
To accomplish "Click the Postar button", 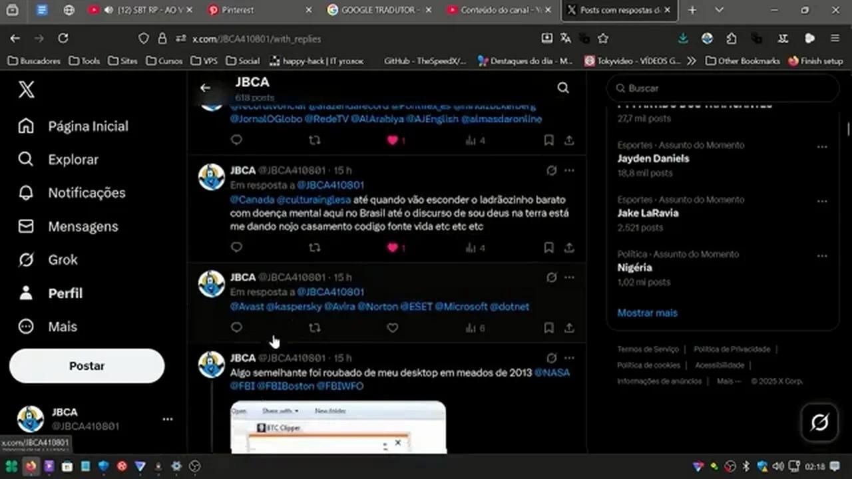I will [87, 366].
